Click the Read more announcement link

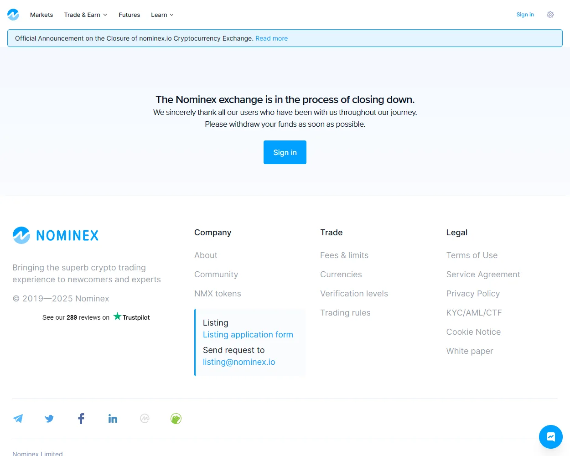tap(272, 38)
